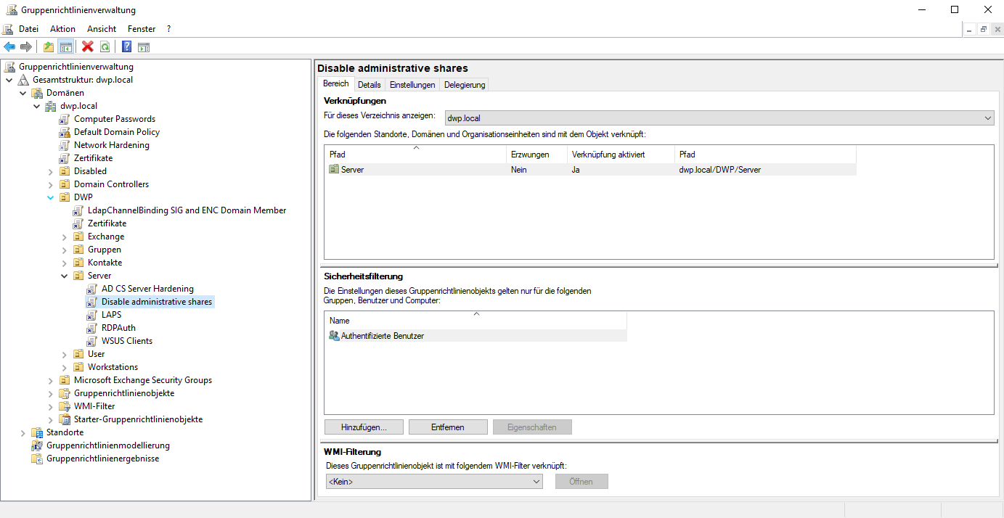Click the Entfernen button

pos(447,427)
